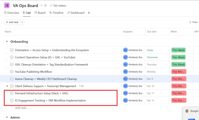
Task: Mark YouTube Publishing Workflow task complete
Action: (12, 72)
